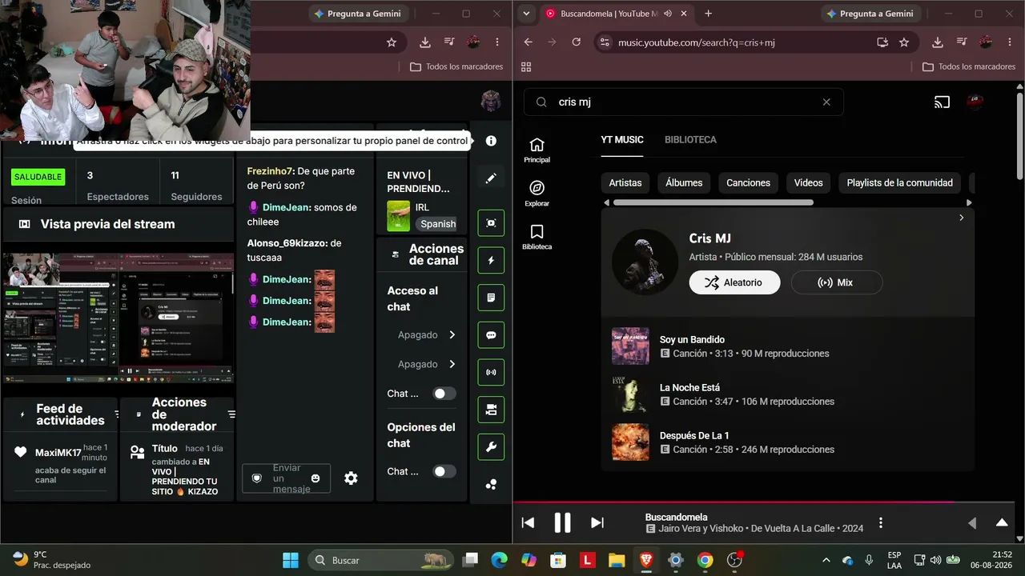Click Pregunta a Gemini in right window

[x=870, y=14]
